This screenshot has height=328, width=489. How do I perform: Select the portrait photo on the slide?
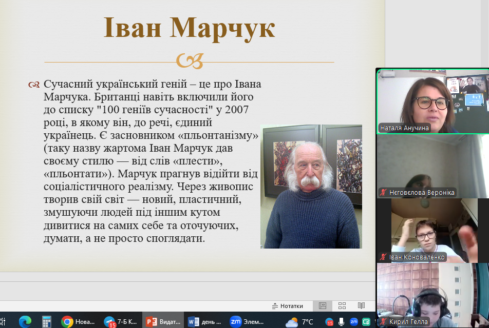point(311,187)
